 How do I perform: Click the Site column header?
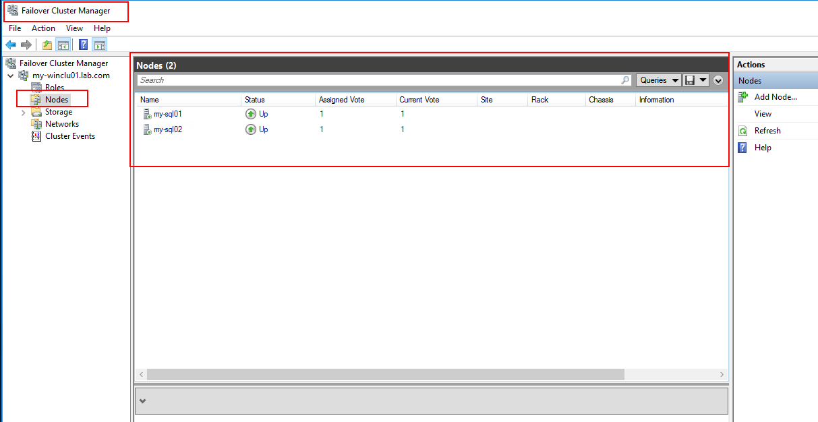tap(502, 100)
